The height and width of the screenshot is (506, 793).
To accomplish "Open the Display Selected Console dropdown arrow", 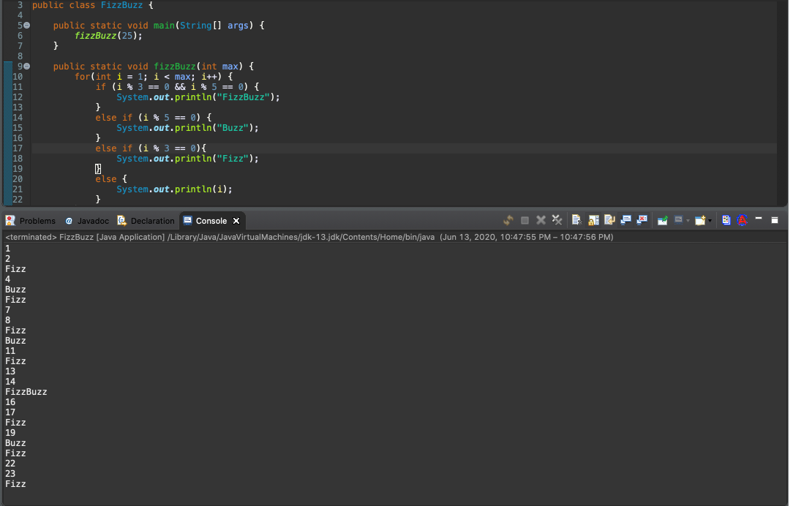I will click(688, 220).
